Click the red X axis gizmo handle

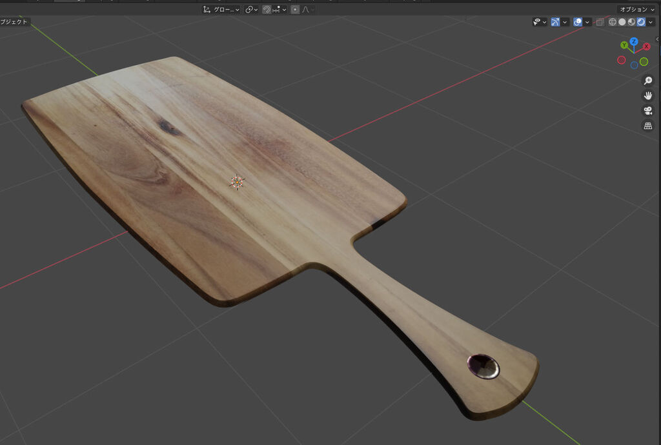coord(647,46)
